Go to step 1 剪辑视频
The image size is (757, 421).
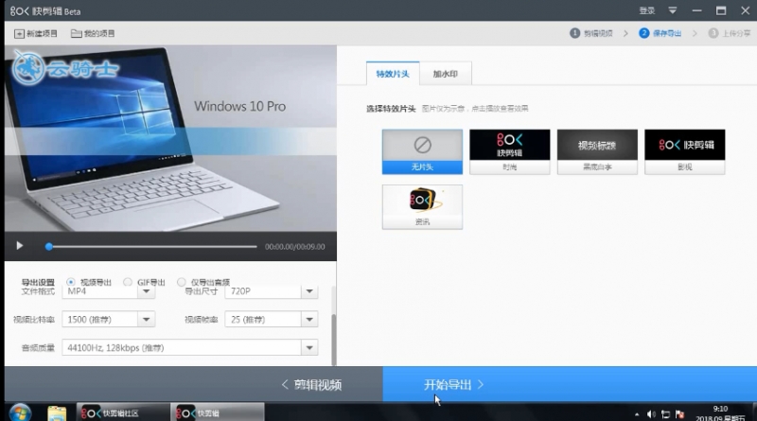coord(591,33)
